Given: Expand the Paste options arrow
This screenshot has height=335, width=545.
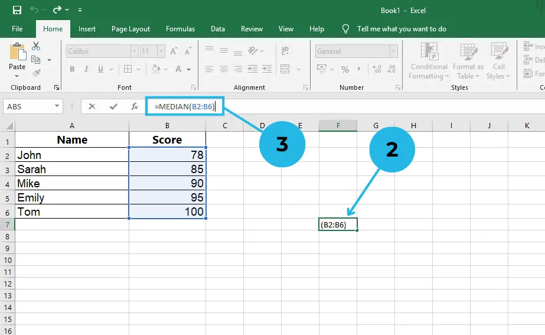Looking at the screenshot, I should (17, 76).
